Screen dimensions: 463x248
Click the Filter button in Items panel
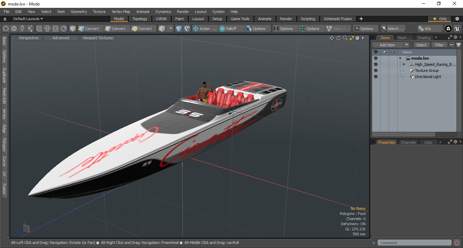coord(439,45)
